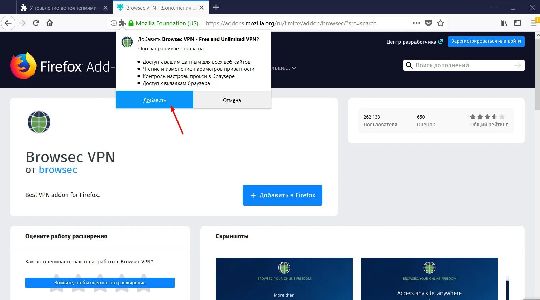Click the Mozilla Foundation (US) identity label
Viewport: 540px width, 300px height.
[167, 23]
